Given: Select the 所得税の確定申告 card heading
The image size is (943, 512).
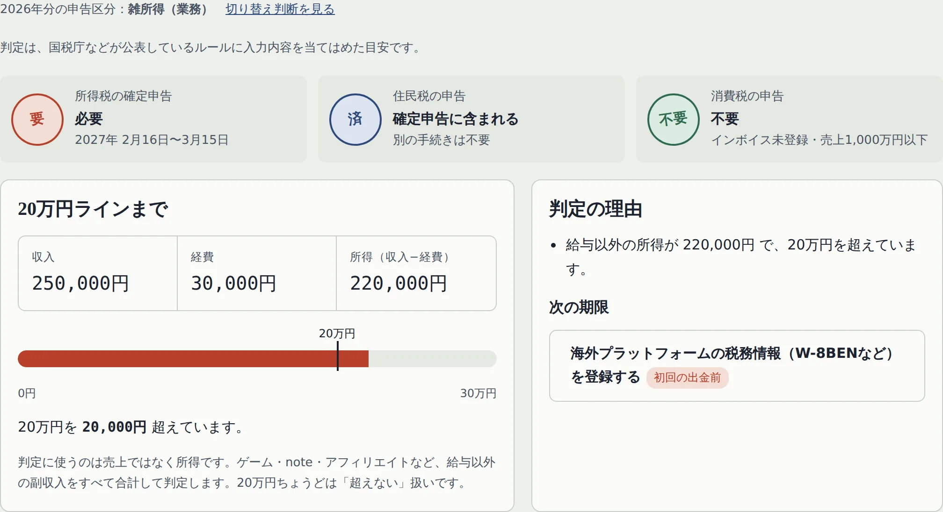Looking at the screenshot, I should 123,96.
